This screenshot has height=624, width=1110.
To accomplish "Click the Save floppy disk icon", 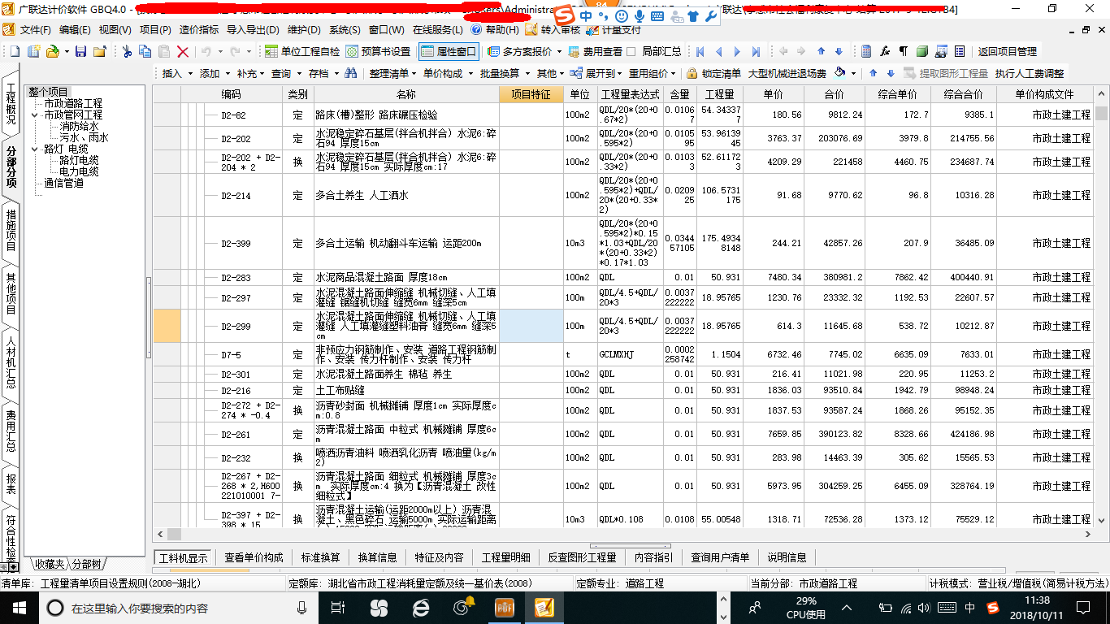I will [80, 51].
